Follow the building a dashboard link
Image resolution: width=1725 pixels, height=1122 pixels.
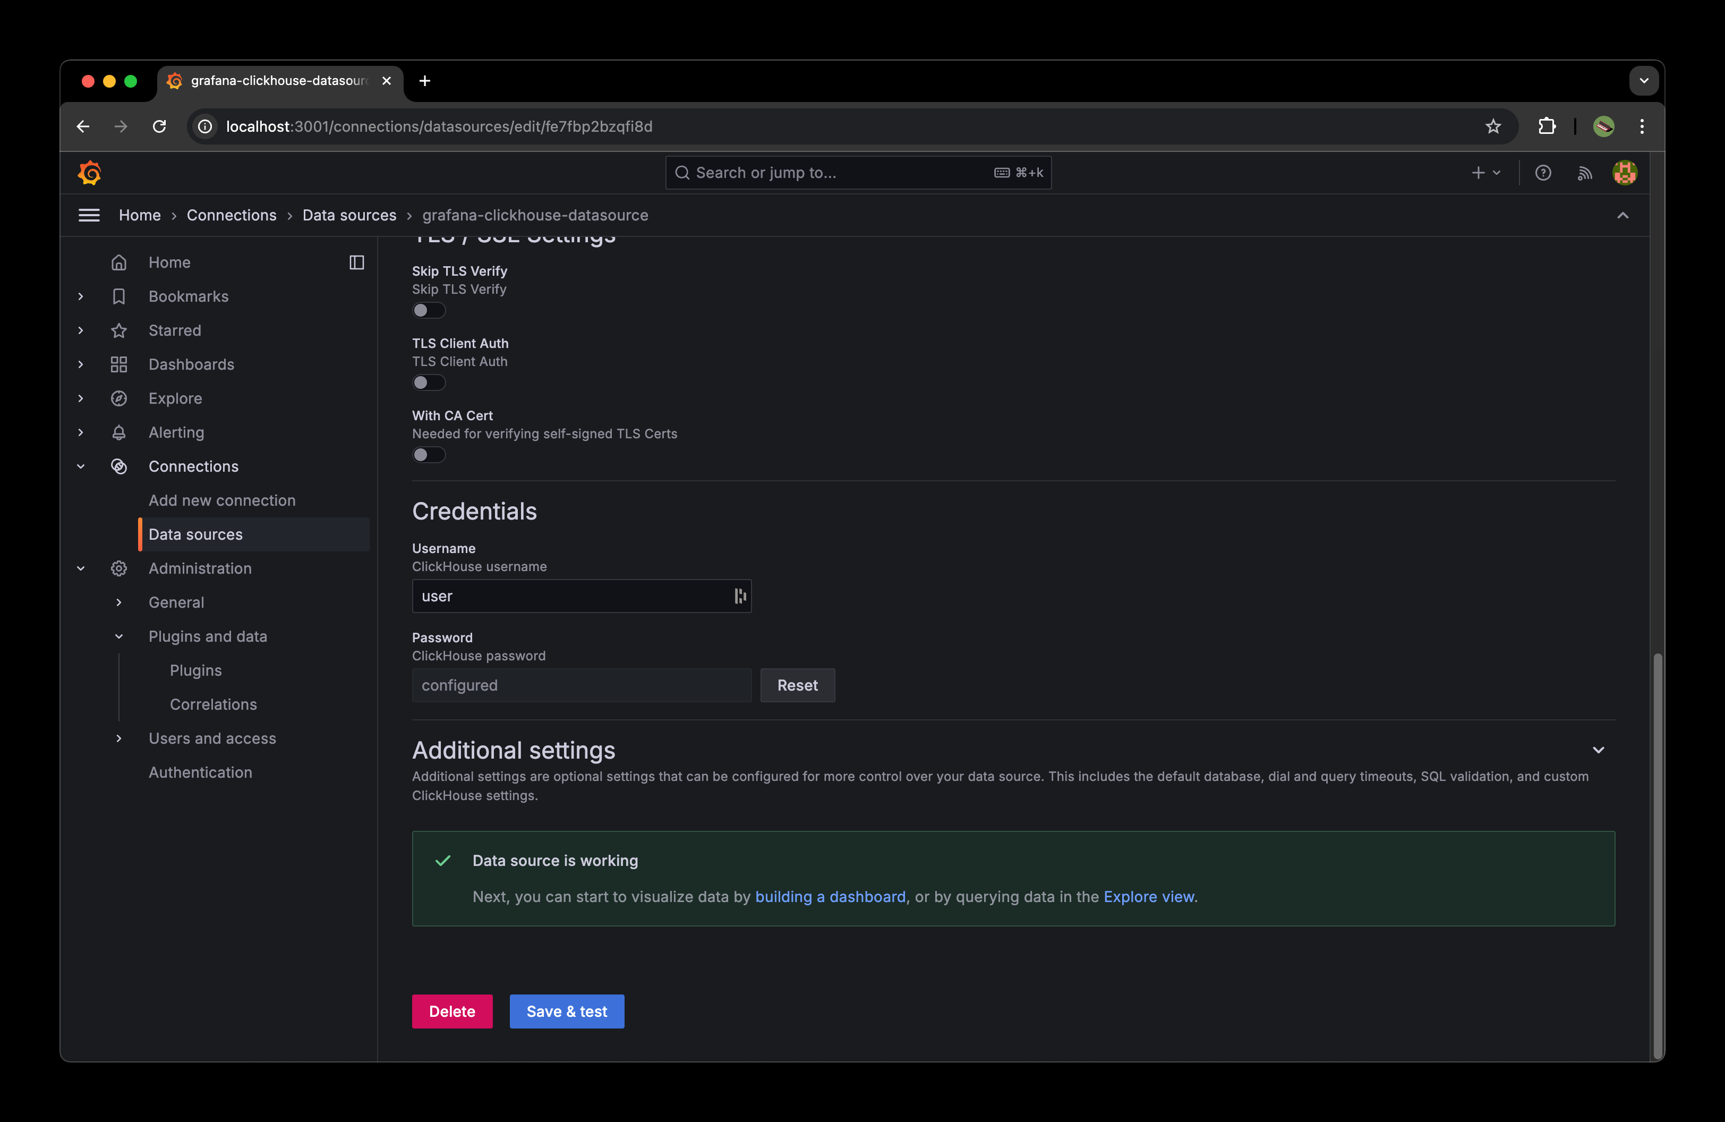tap(831, 897)
